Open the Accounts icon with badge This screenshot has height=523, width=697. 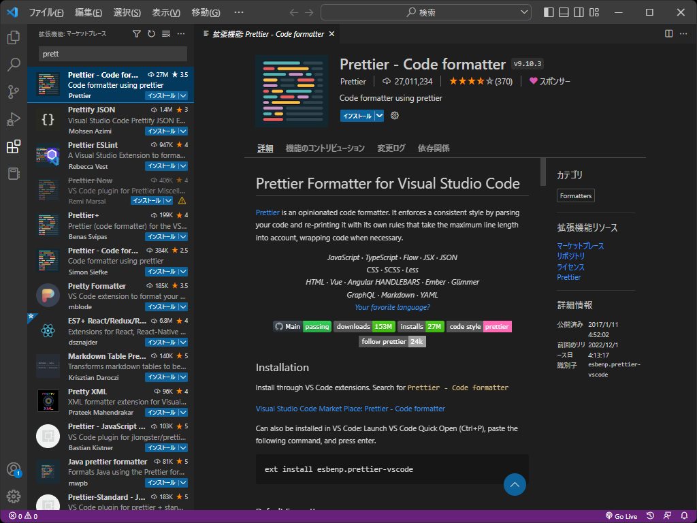[x=14, y=470]
